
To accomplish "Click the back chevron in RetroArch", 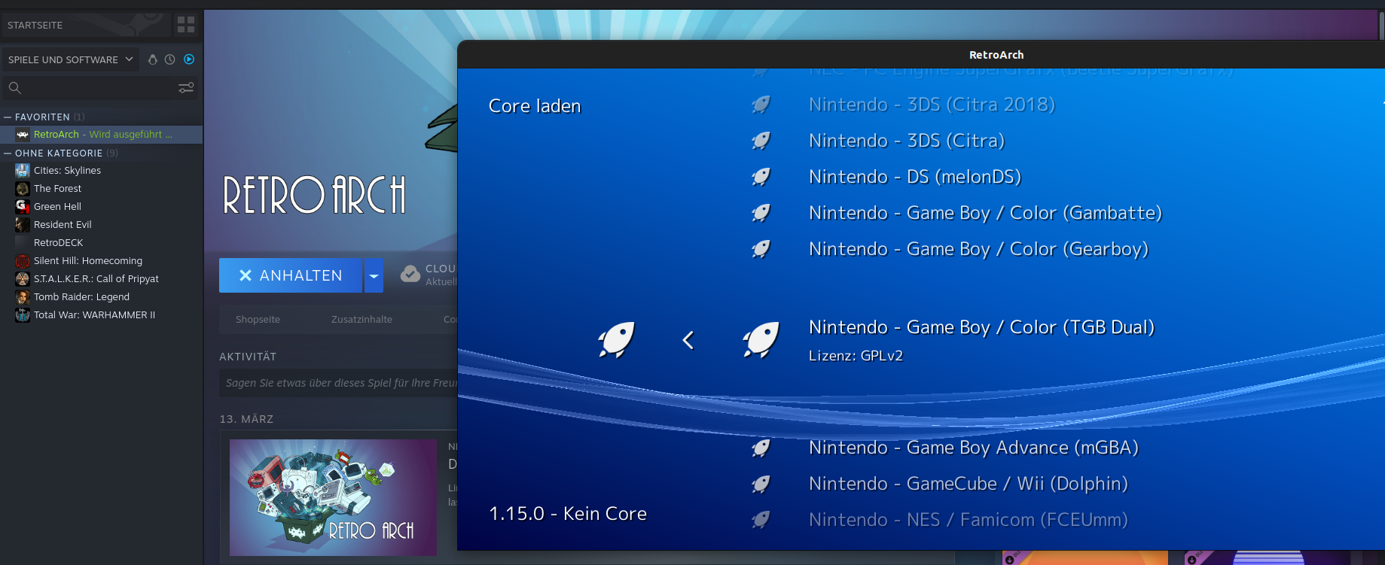I will (688, 340).
